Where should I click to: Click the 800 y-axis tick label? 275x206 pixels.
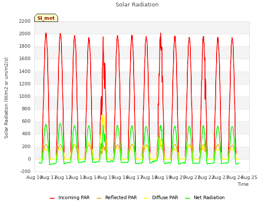point(26,109)
